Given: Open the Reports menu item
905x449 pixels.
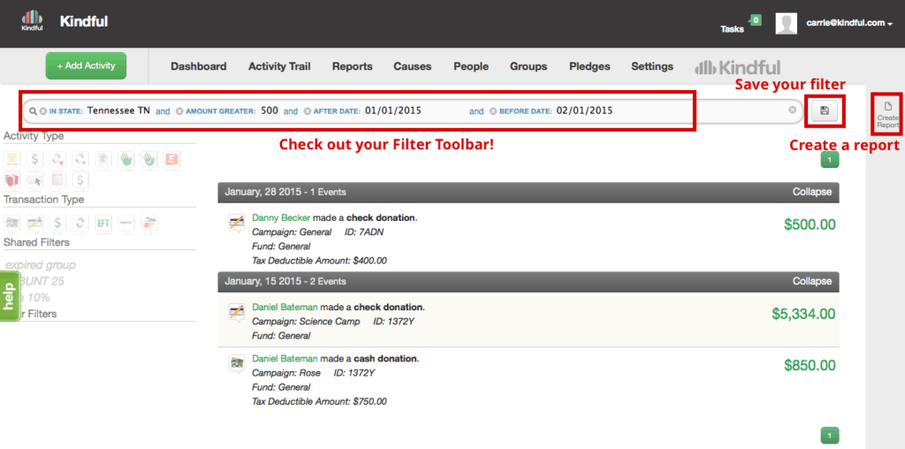Looking at the screenshot, I should click(x=352, y=66).
